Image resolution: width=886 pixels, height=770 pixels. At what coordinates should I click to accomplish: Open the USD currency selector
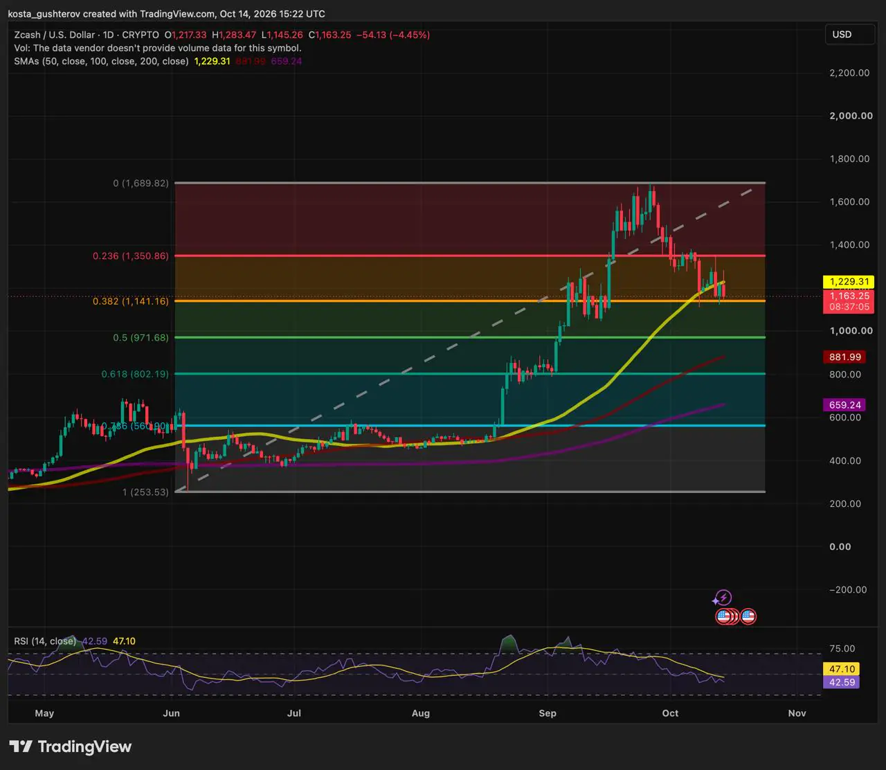pos(850,35)
